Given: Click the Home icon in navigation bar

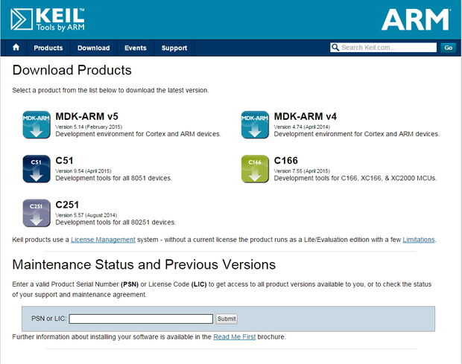Looking at the screenshot, I should click(16, 48).
